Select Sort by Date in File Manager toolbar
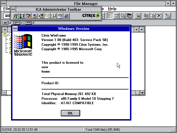Screen dimensions: 177x133 coord(129,16)
